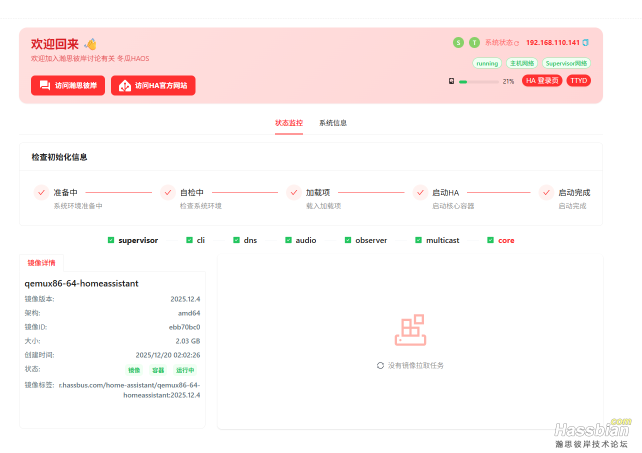Click the 主机网络 status tag
The width and height of the screenshot is (642, 453).
(522, 63)
